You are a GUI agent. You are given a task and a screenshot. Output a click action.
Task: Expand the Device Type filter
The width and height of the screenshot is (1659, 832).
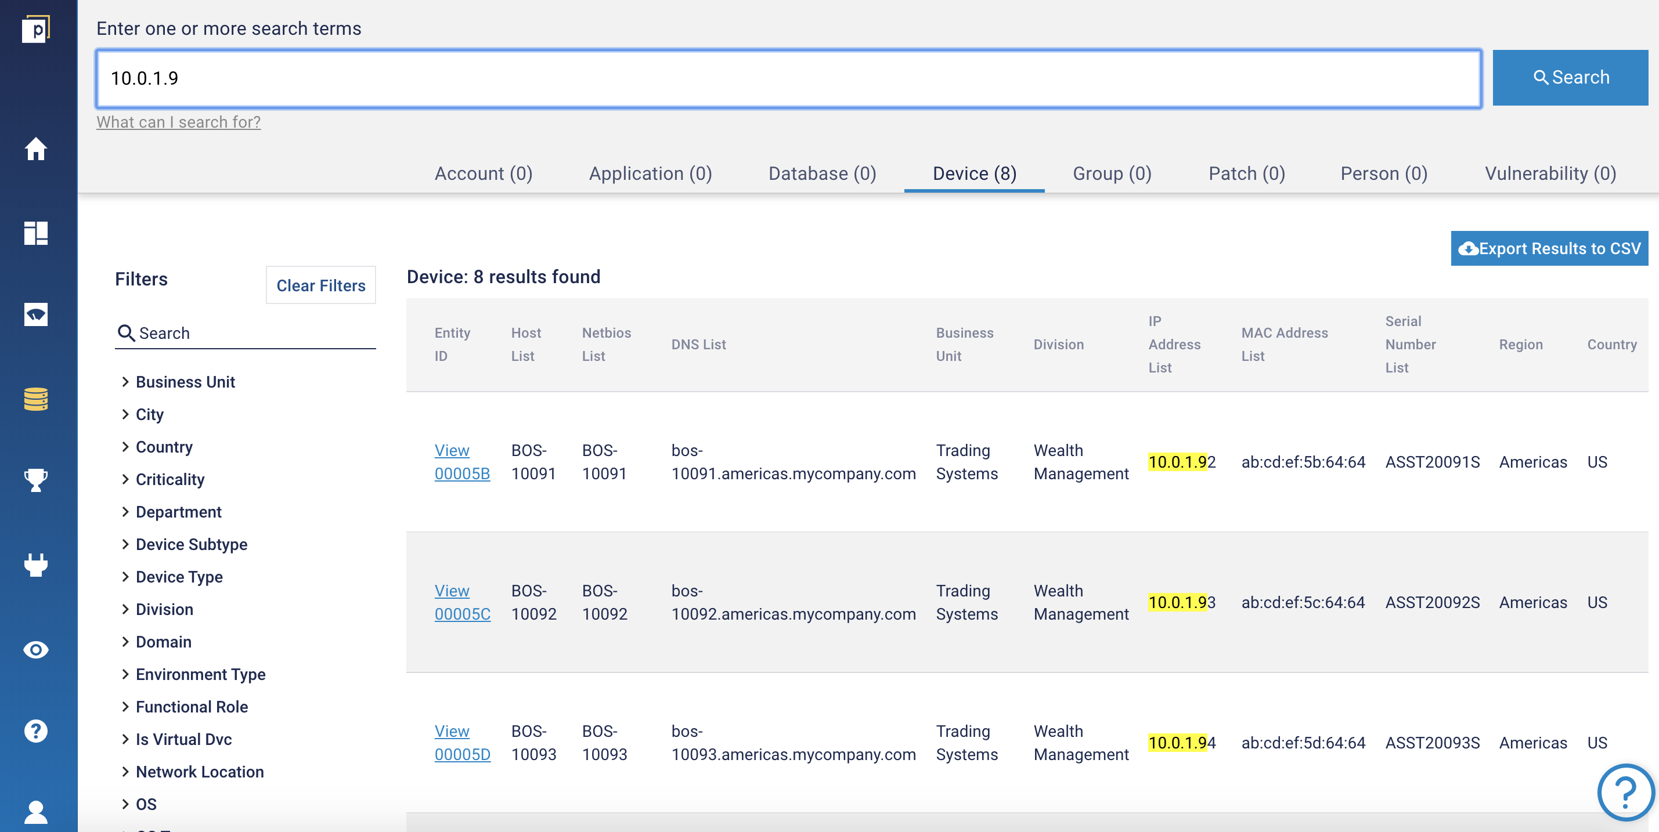[x=172, y=577]
